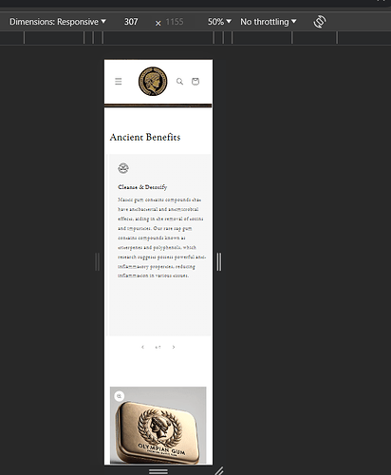Image resolution: width=391 pixels, height=475 pixels.
Task: Open the hamburger menu on the site header
Action: 119,82
